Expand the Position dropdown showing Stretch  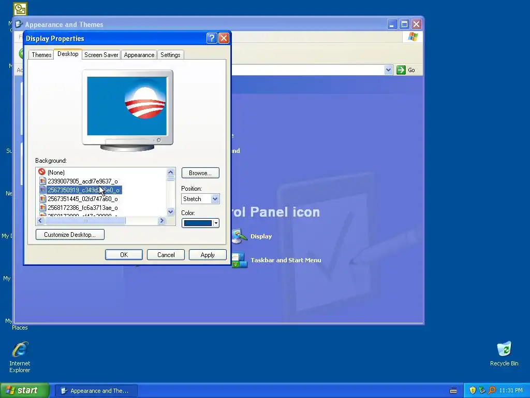(x=215, y=198)
